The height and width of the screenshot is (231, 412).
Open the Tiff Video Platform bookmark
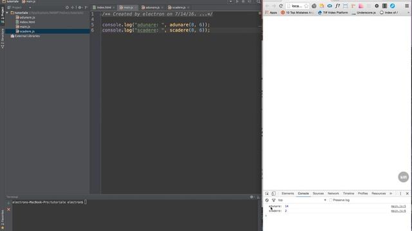click(x=333, y=13)
